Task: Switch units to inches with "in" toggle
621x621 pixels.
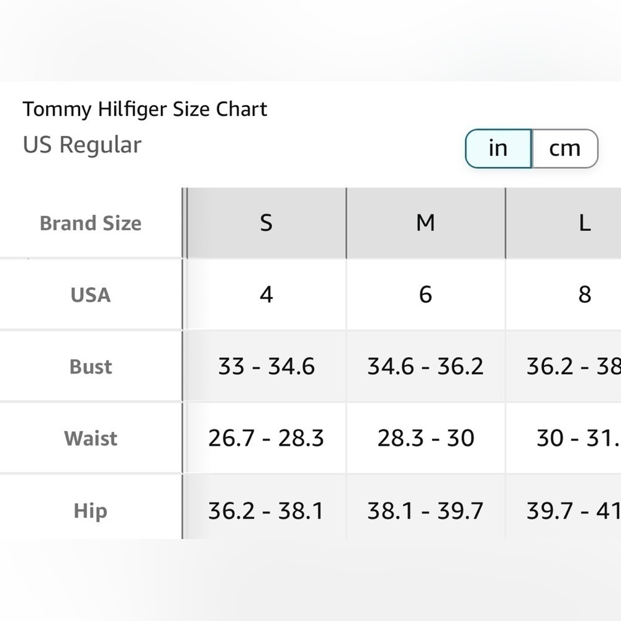Action: 498,148
